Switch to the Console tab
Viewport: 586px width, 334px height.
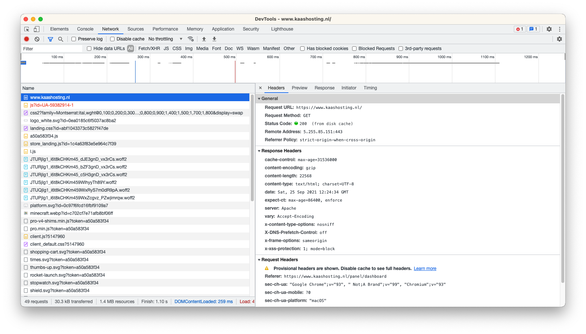[85, 29]
